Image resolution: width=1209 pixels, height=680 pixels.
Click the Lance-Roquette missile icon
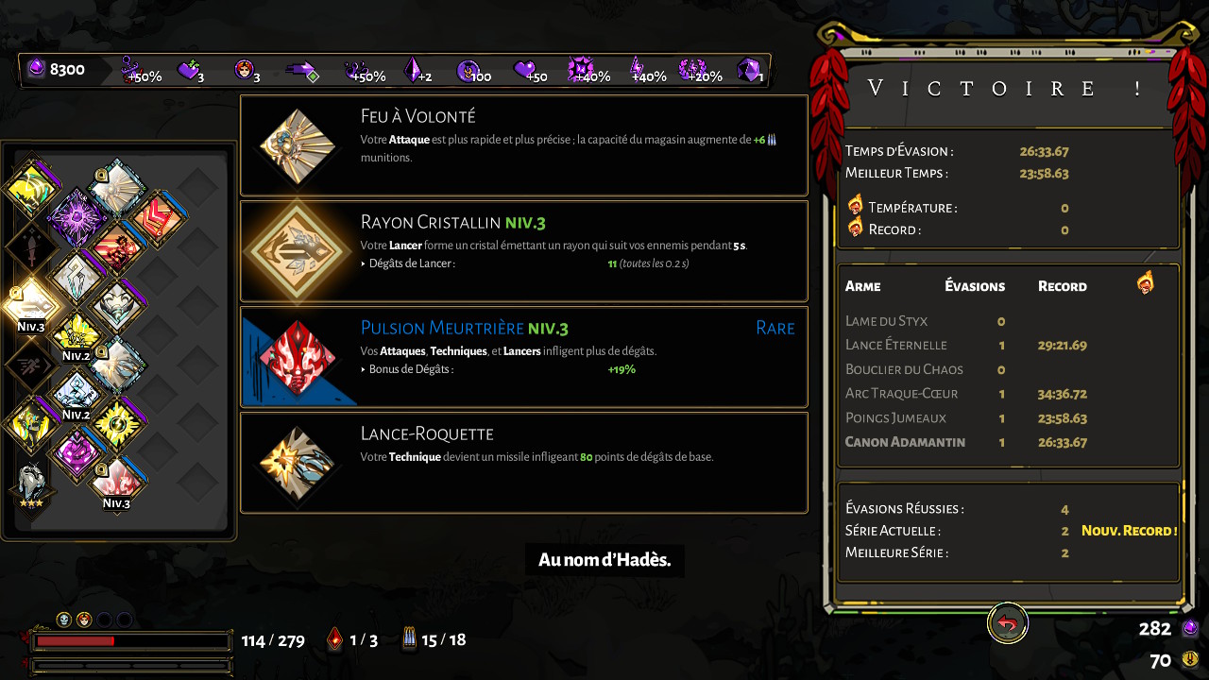pos(298,463)
